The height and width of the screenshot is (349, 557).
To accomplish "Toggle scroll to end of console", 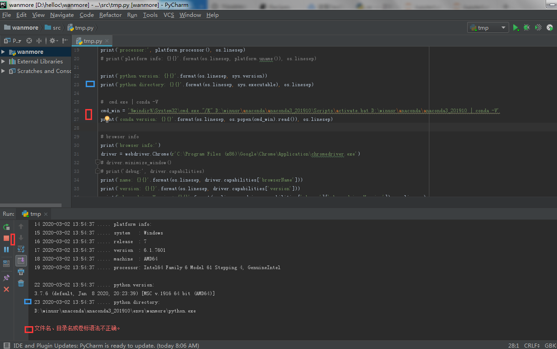I will [21, 260].
